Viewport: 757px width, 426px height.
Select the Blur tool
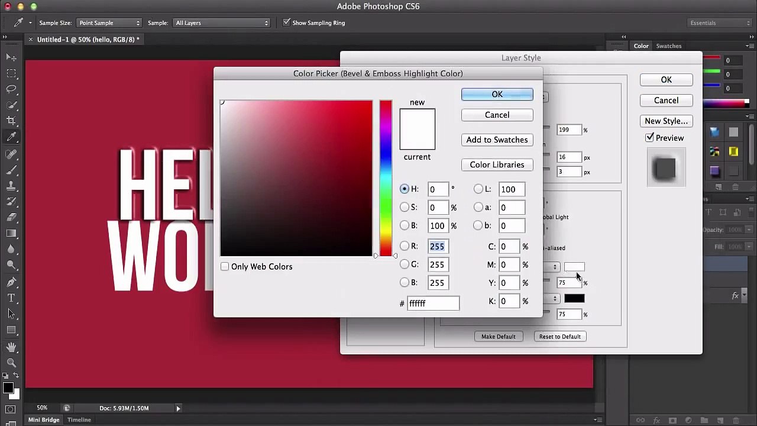11,249
